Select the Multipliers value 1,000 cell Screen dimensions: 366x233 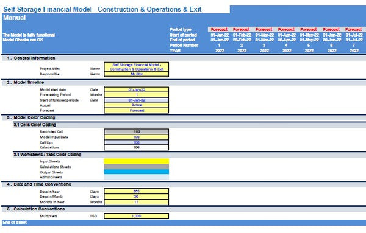[x=136, y=216]
